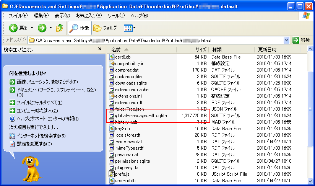The height and width of the screenshot is (186, 315).
Task: Select the secmod.db file icon
Action: (x=112, y=181)
